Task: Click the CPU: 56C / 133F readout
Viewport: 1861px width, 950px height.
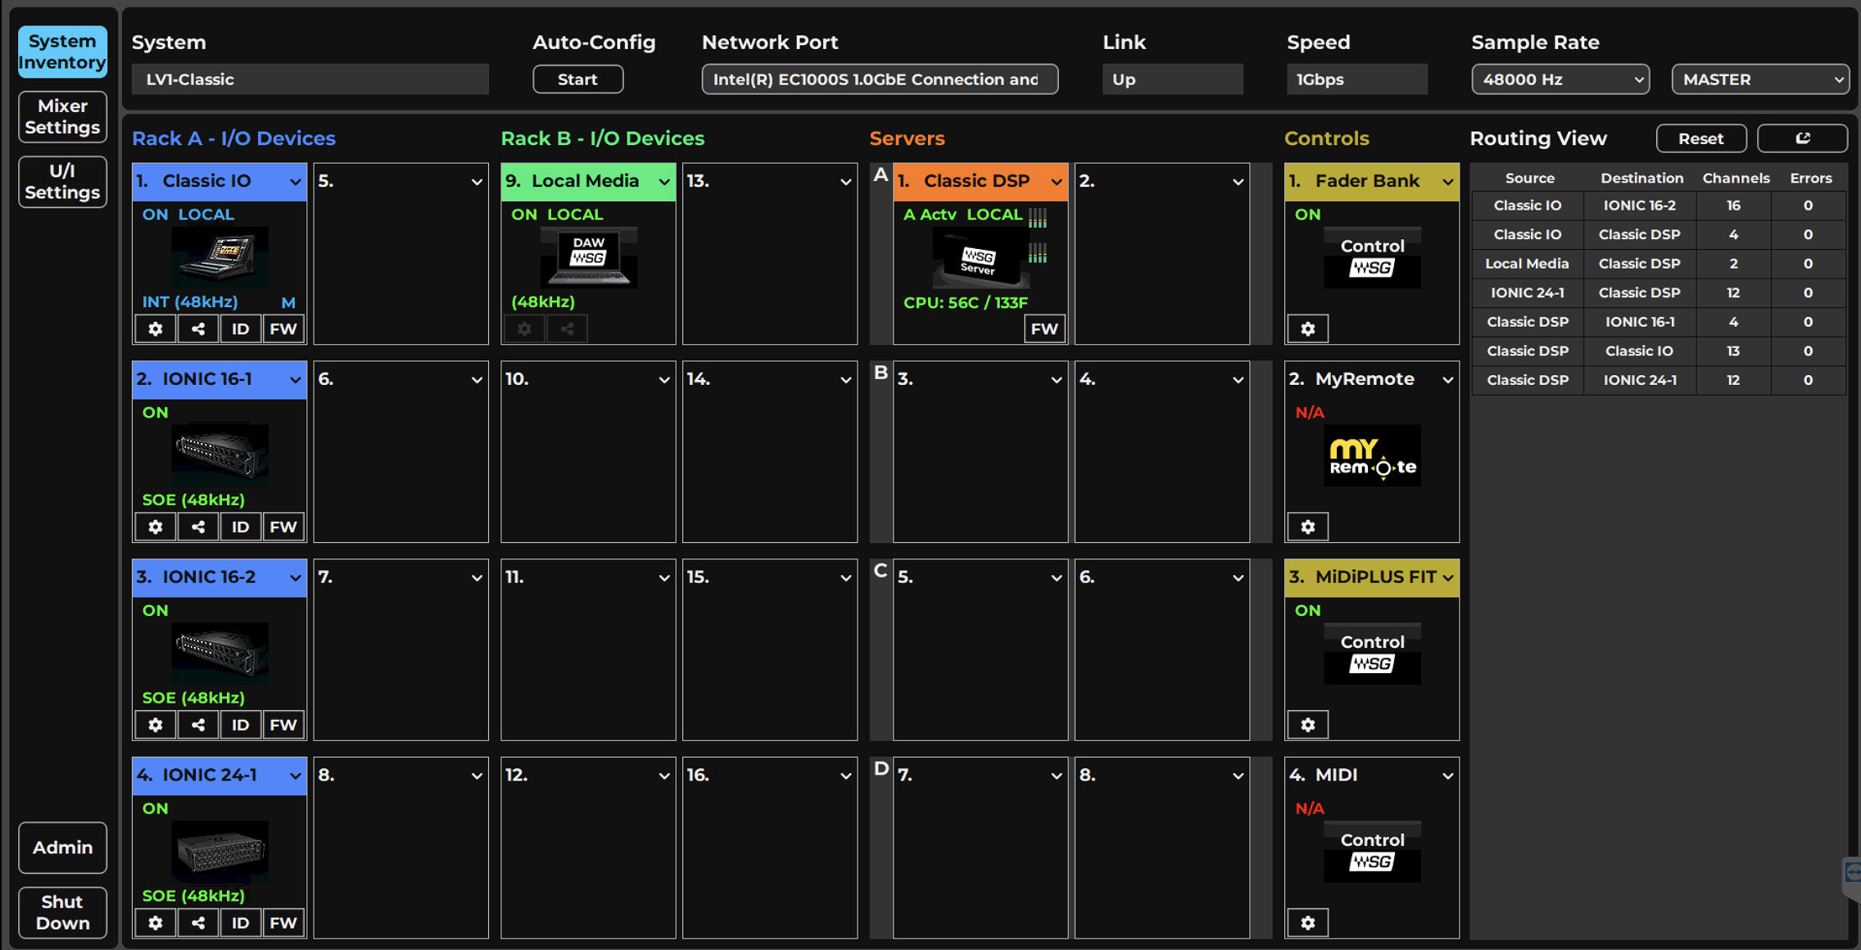Action: pyautogui.click(x=965, y=303)
